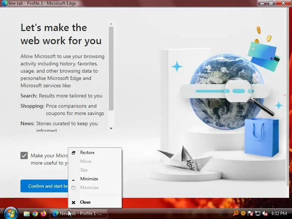Click the 'Shopping:' label text
This screenshot has height=219, width=292.
click(32, 106)
